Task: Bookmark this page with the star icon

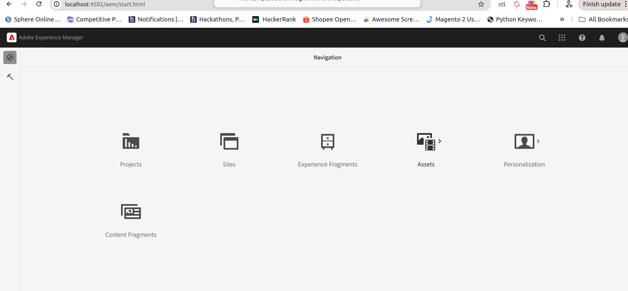Action: tap(481, 4)
